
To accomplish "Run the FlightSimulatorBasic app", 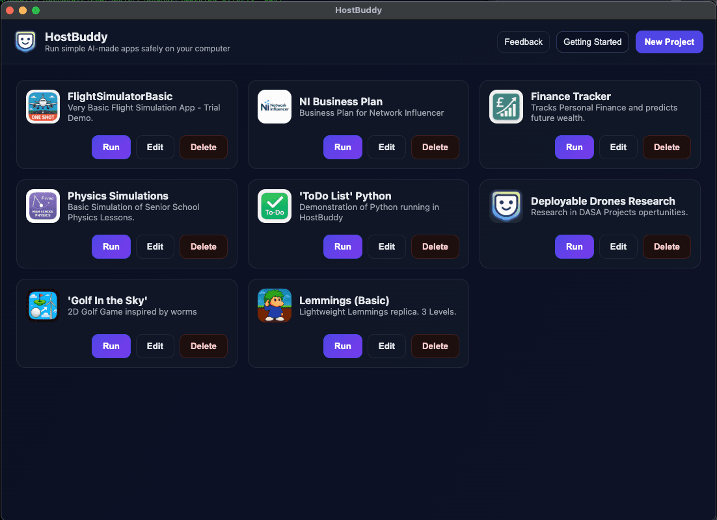I will pyautogui.click(x=111, y=147).
